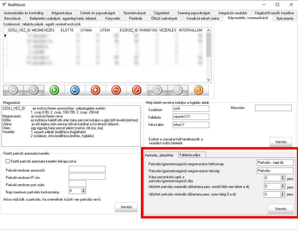Sort by SZOLI_VEZ_ID column header
The width and height of the screenshot is (298, 230).
pos(19,30)
